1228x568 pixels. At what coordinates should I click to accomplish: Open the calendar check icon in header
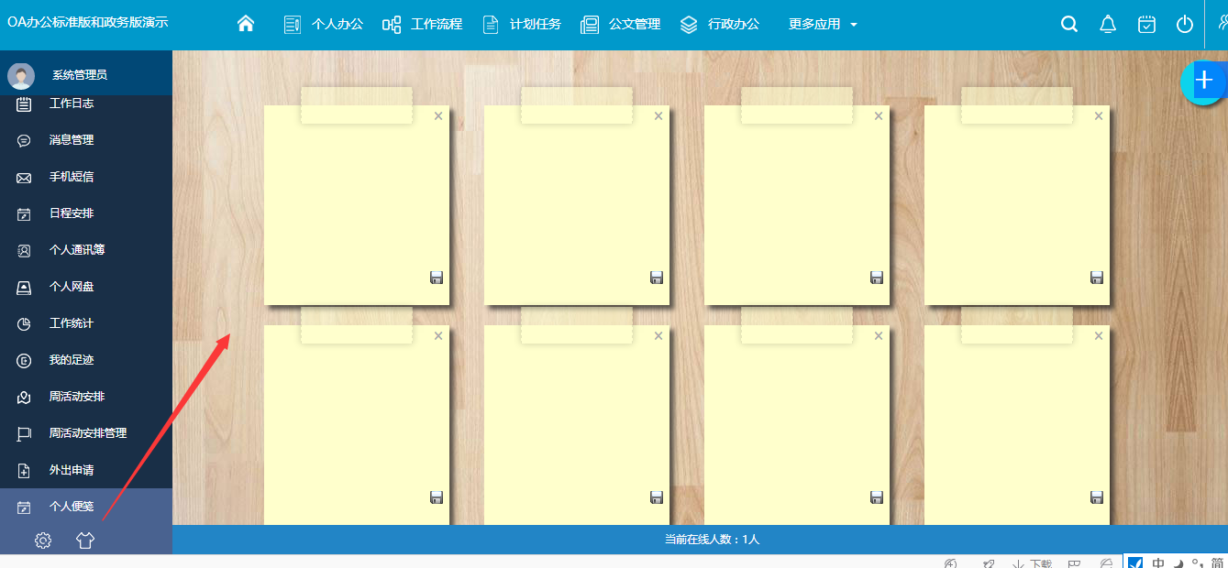tap(1146, 25)
